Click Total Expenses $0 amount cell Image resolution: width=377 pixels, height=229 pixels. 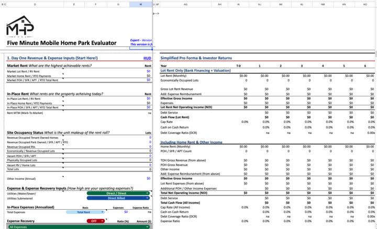pyautogui.click(x=126, y=212)
